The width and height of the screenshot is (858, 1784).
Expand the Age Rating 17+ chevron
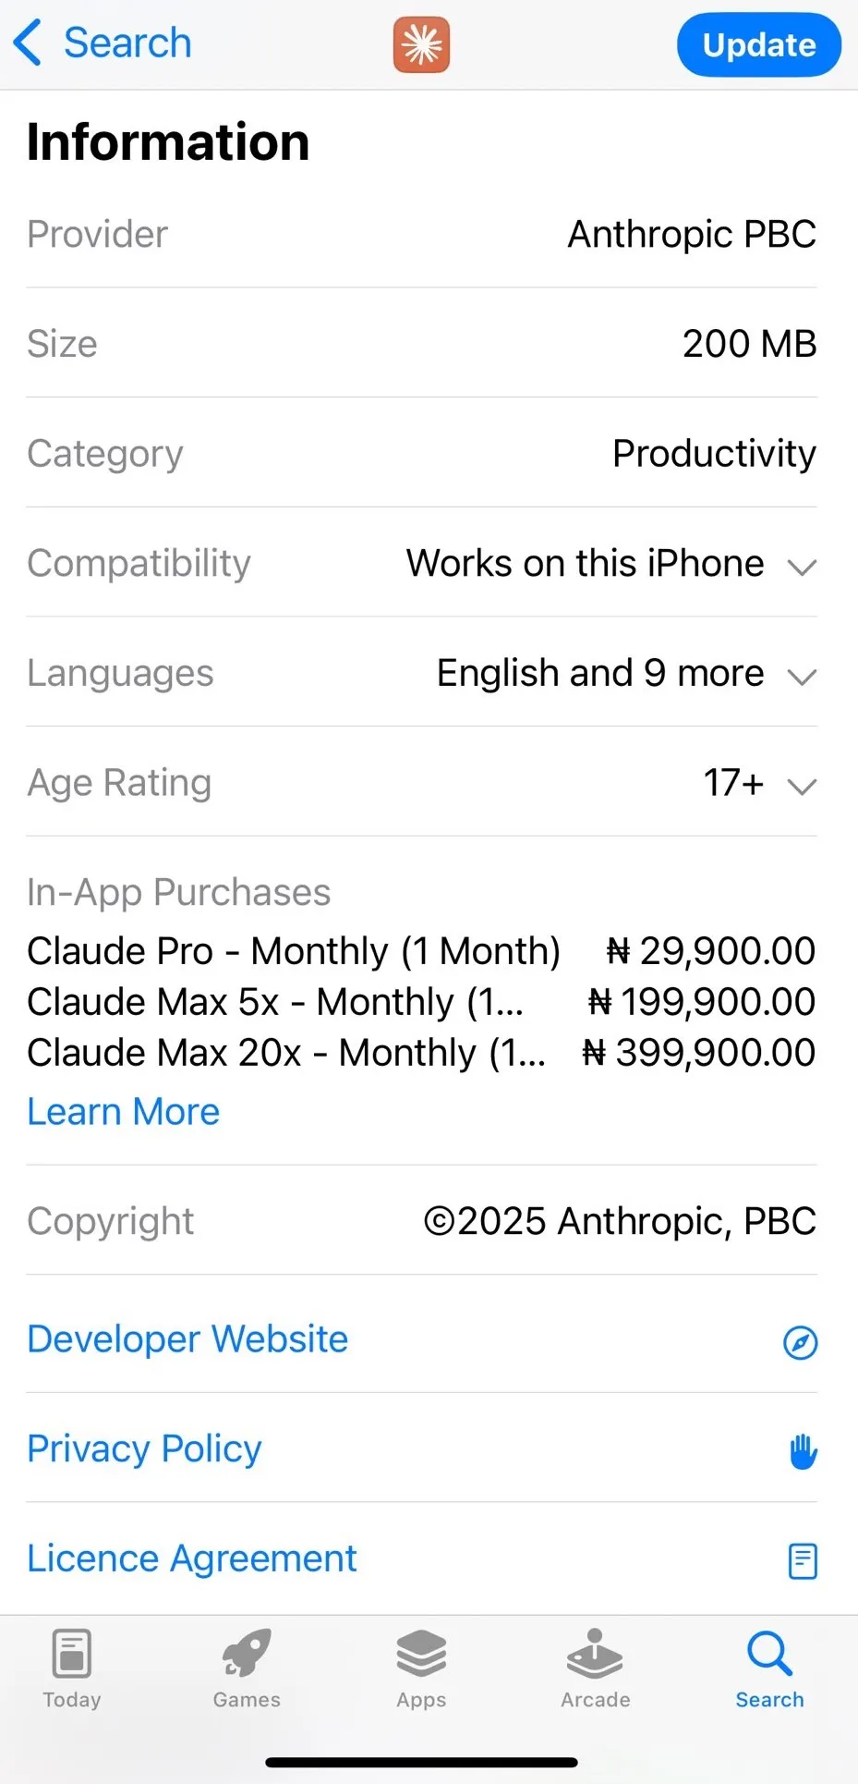[802, 787]
